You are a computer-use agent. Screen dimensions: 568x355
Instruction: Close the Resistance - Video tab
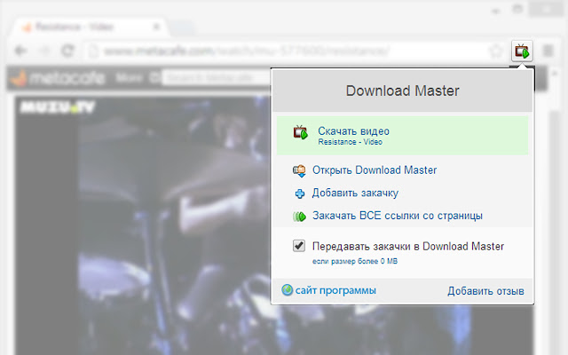(x=156, y=27)
